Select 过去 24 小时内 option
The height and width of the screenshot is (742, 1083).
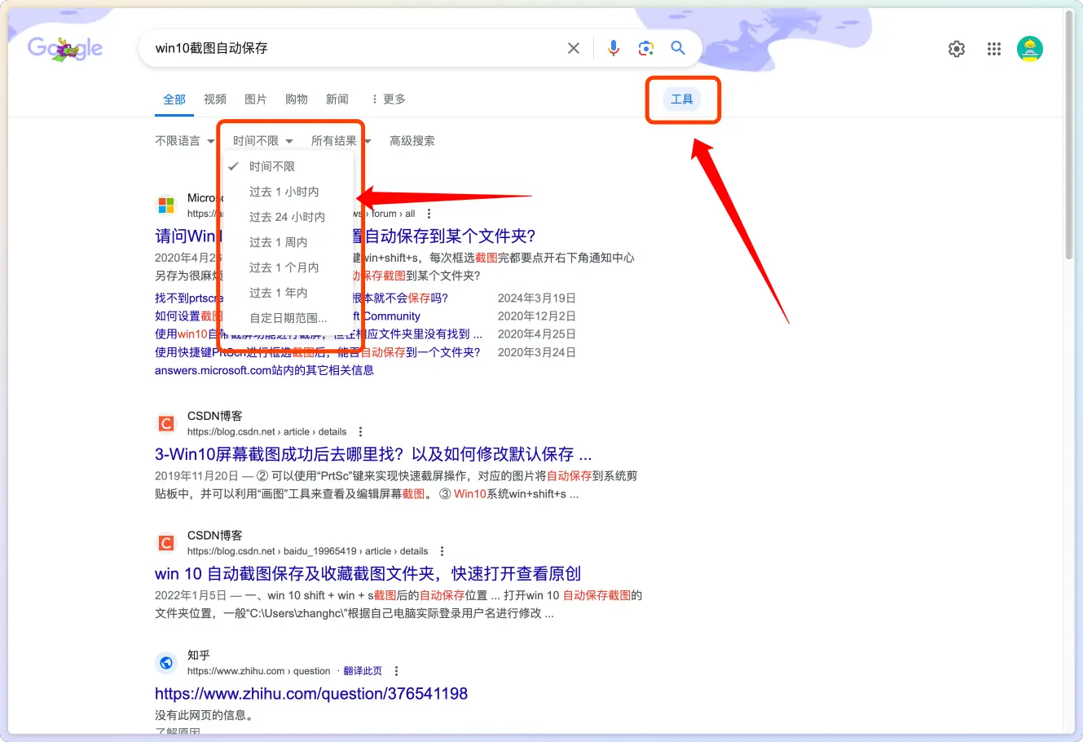click(288, 217)
